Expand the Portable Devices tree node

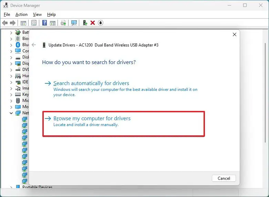click(11, 187)
